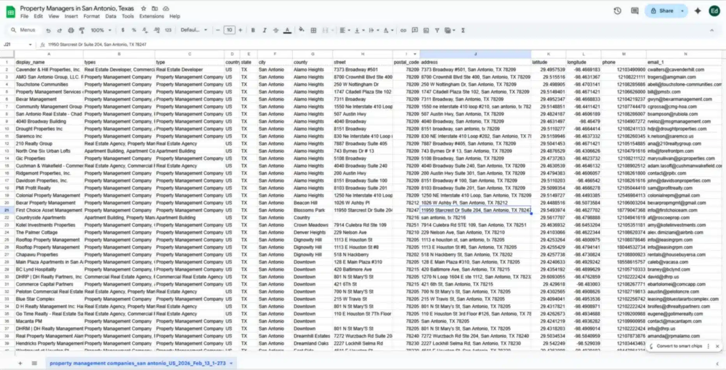Expand the font family dropdown
This screenshot has width=726, height=370.
pos(194,30)
